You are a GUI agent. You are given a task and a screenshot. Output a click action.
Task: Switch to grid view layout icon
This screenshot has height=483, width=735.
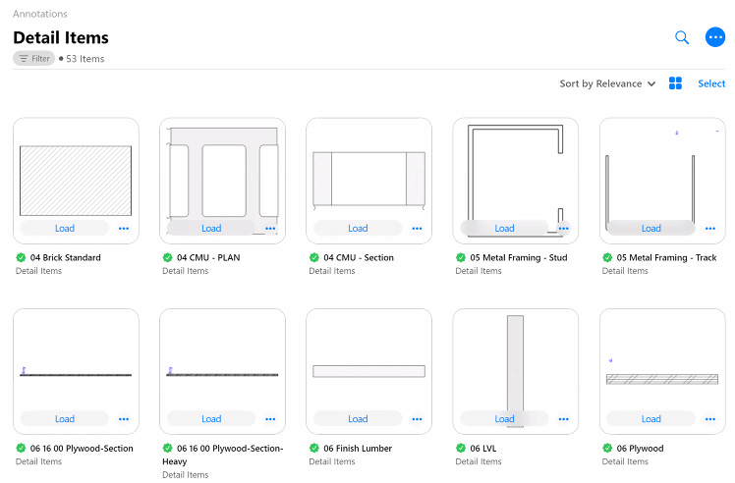tap(675, 83)
